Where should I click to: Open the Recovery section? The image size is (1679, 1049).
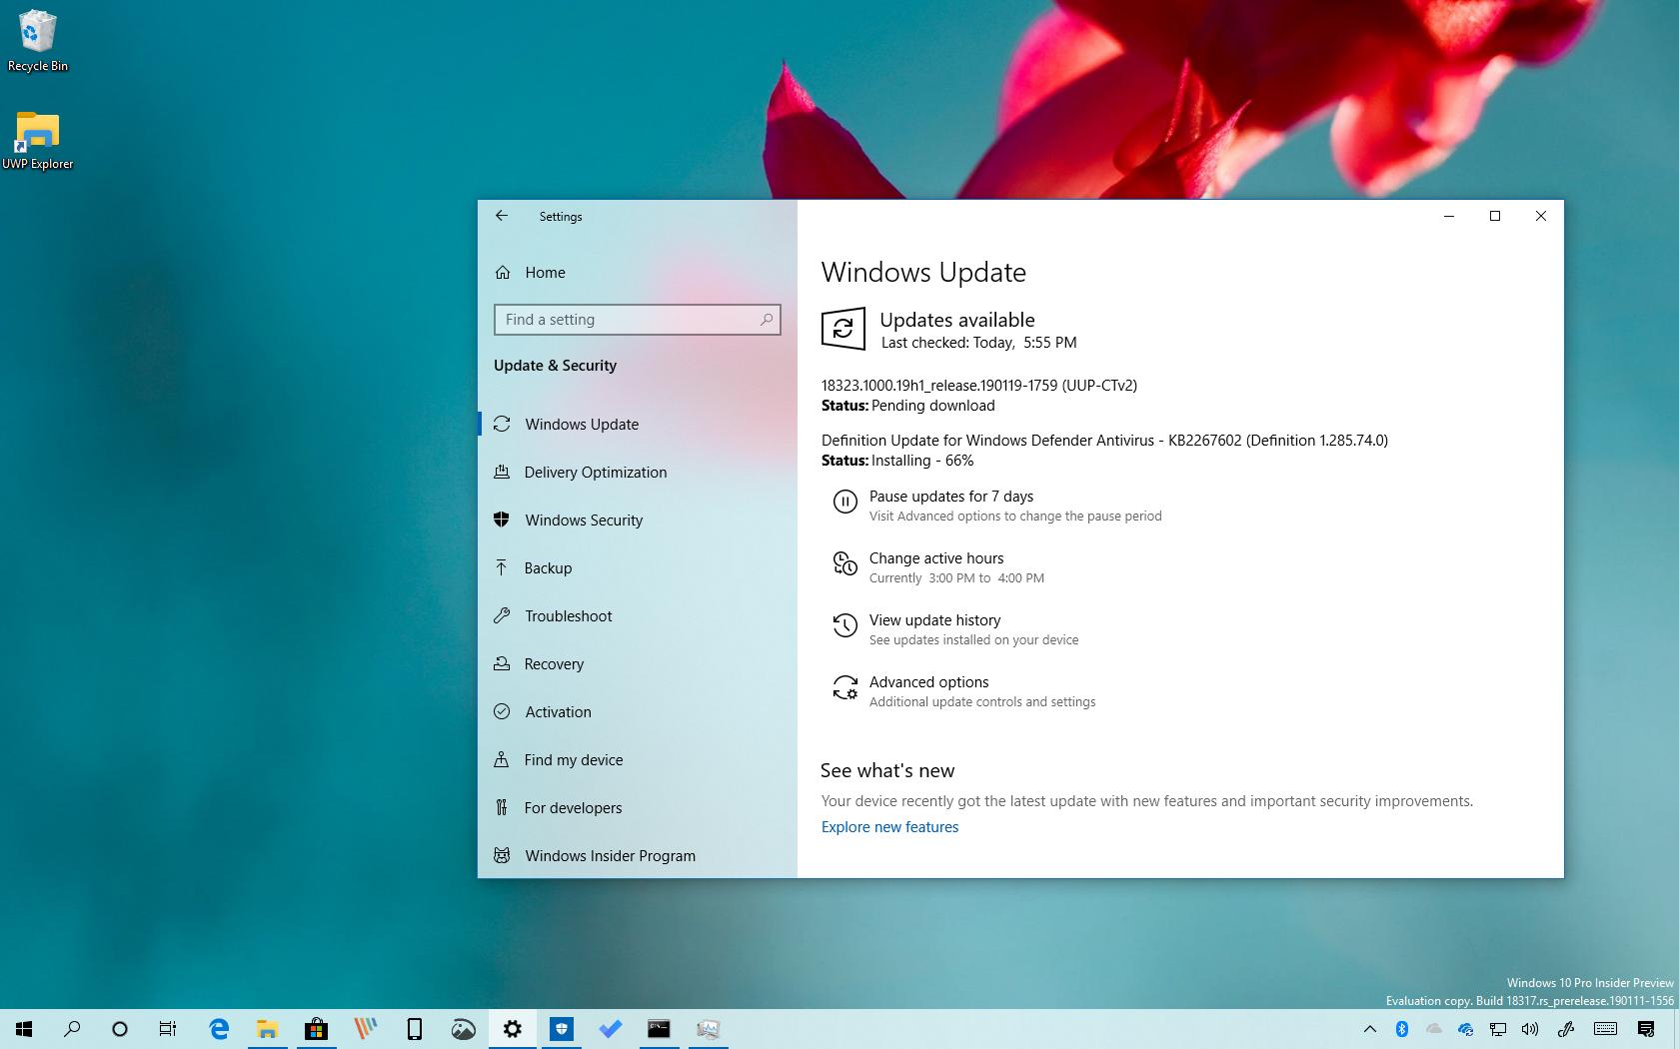pyautogui.click(x=555, y=663)
